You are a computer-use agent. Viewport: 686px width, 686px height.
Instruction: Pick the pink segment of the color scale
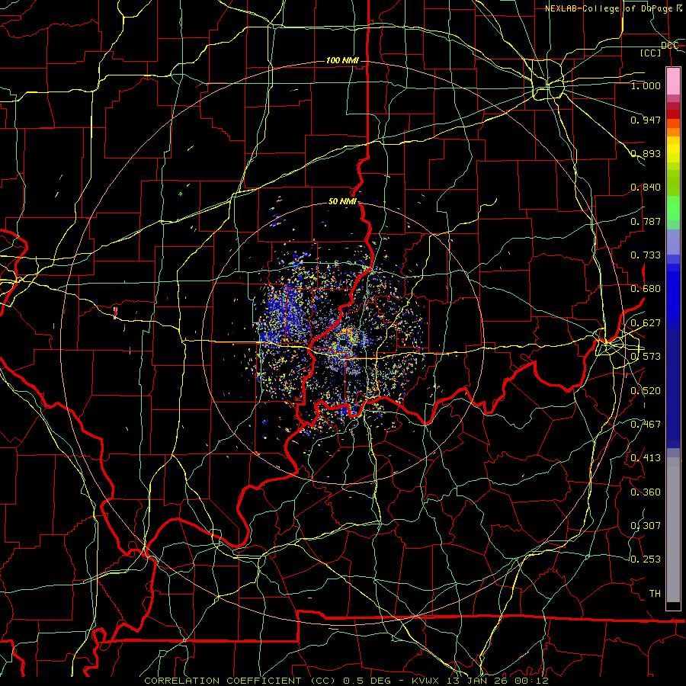pyautogui.click(x=673, y=81)
